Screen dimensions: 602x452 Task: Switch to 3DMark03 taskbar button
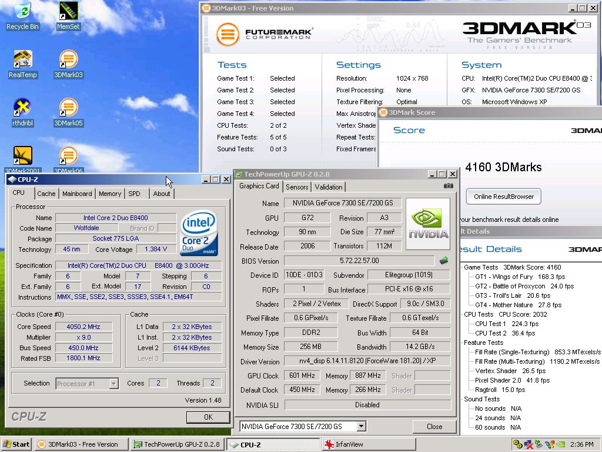tap(81, 444)
